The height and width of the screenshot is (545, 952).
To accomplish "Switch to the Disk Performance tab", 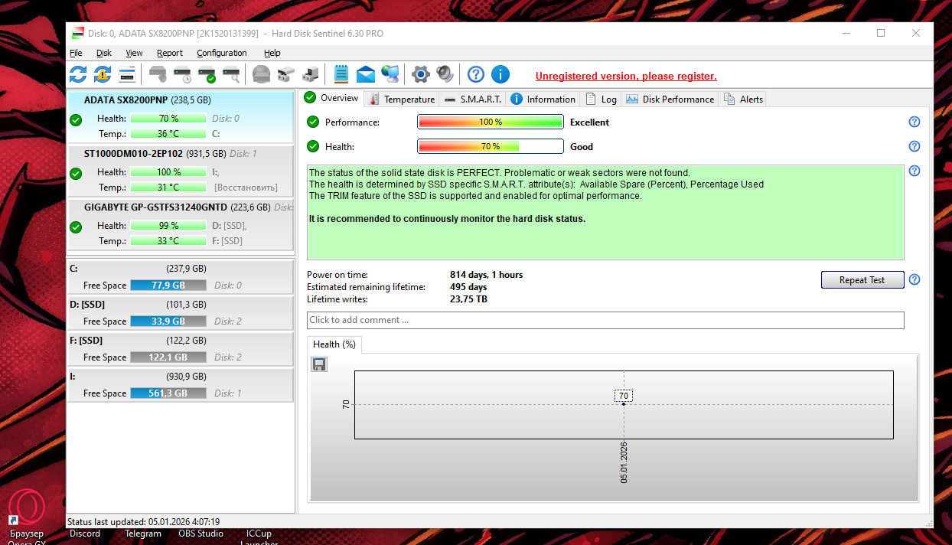I will (670, 99).
